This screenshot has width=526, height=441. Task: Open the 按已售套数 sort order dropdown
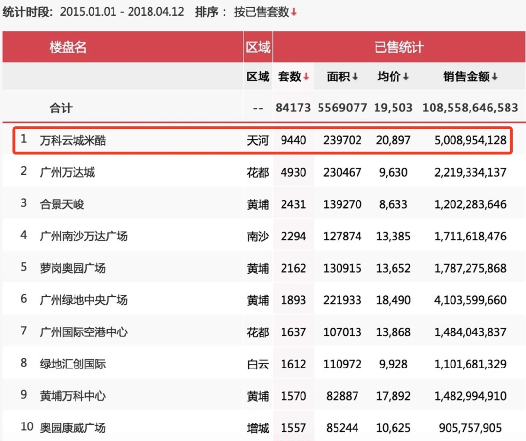pyautogui.click(x=265, y=12)
